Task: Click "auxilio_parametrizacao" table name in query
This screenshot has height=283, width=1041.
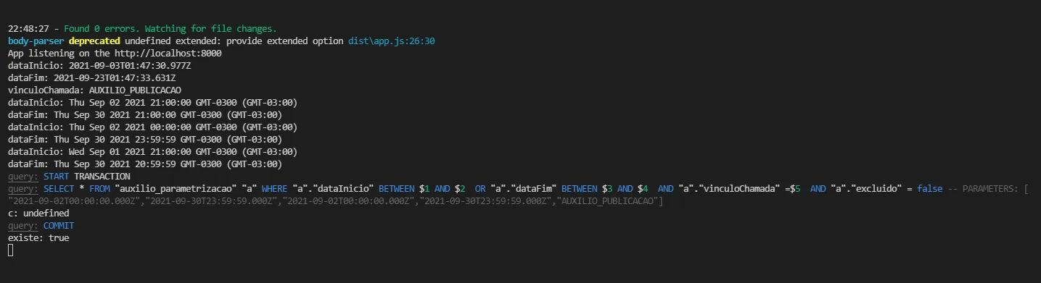Action: [x=176, y=189]
